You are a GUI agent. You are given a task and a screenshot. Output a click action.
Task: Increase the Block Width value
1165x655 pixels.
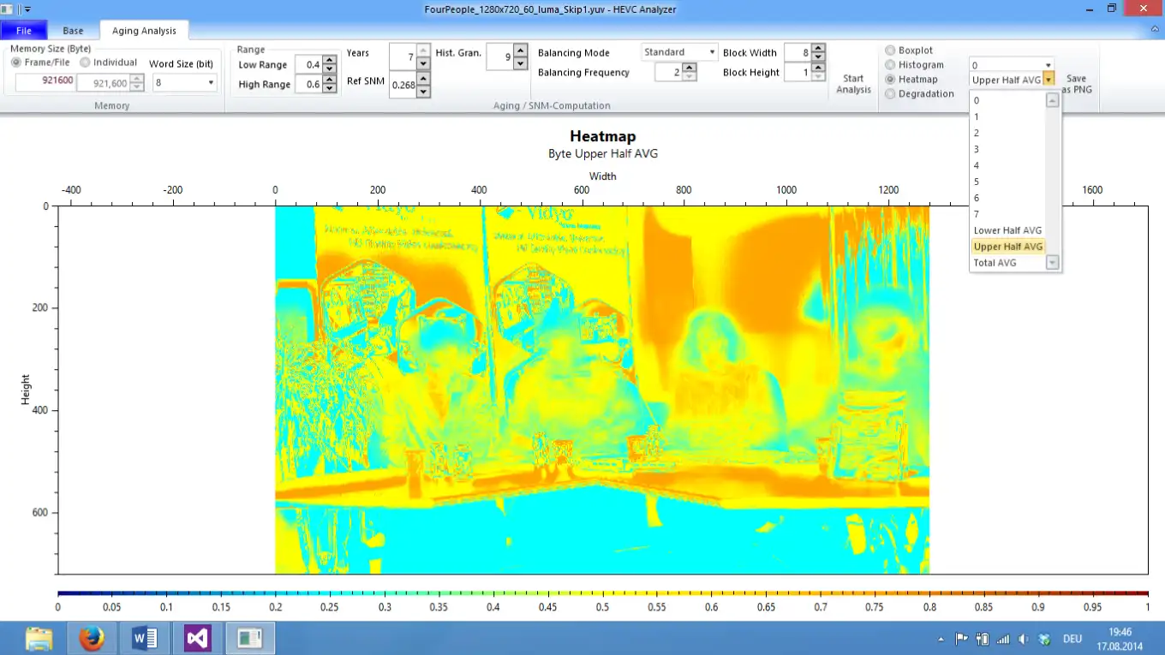[x=818, y=49]
